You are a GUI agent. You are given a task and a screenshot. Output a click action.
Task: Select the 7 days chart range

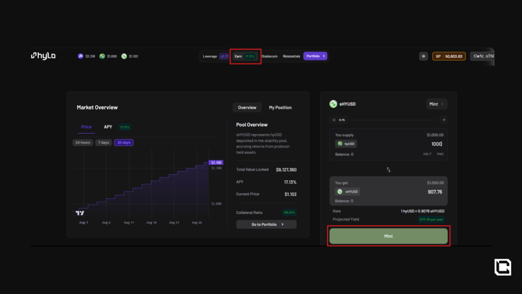coord(103,142)
